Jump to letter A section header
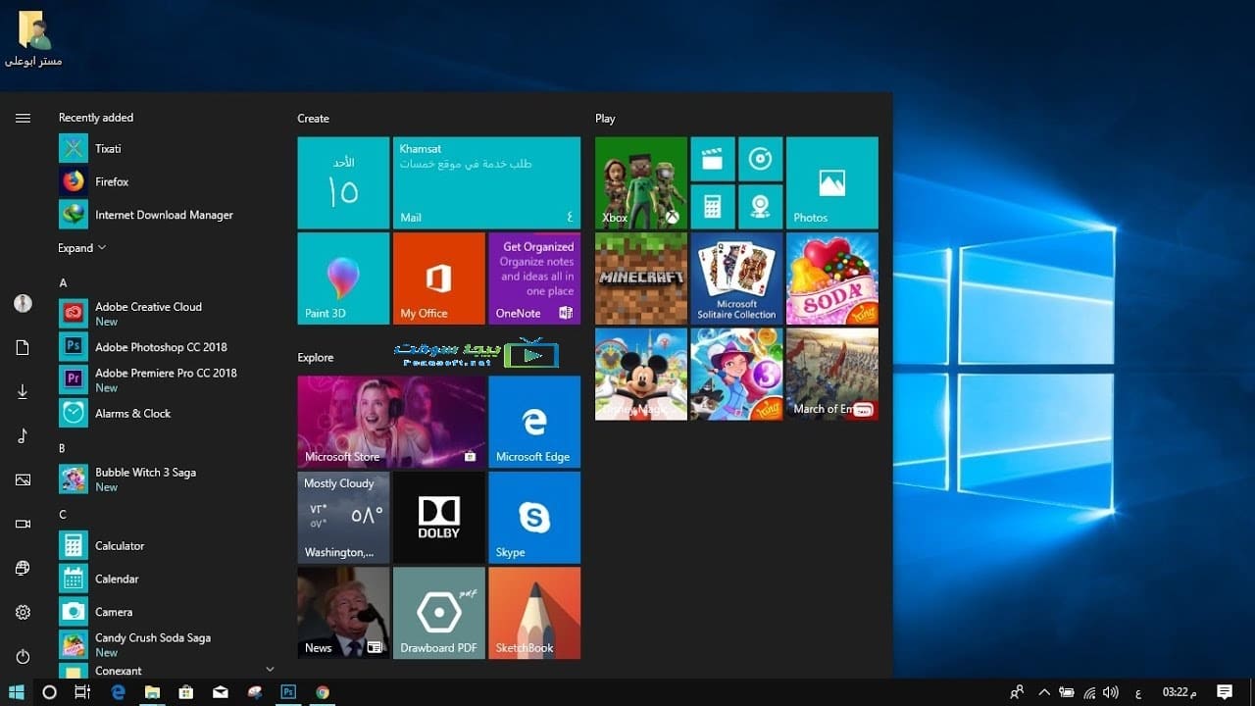 click(x=63, y=282)
